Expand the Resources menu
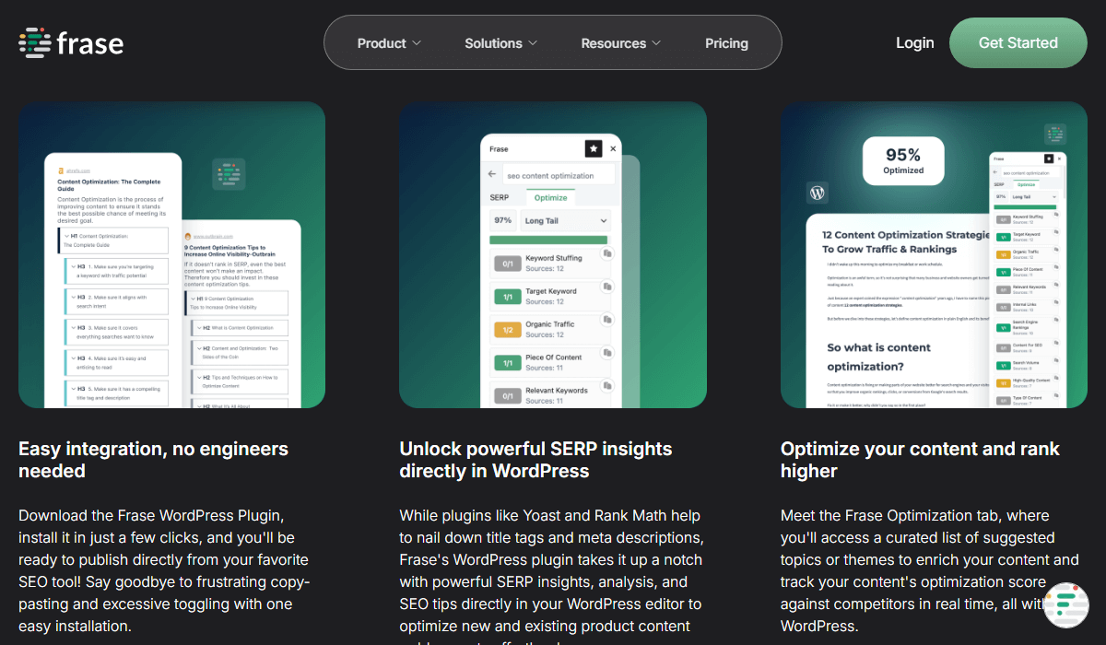Screen dimensions: 1106x645 point(620,43)
